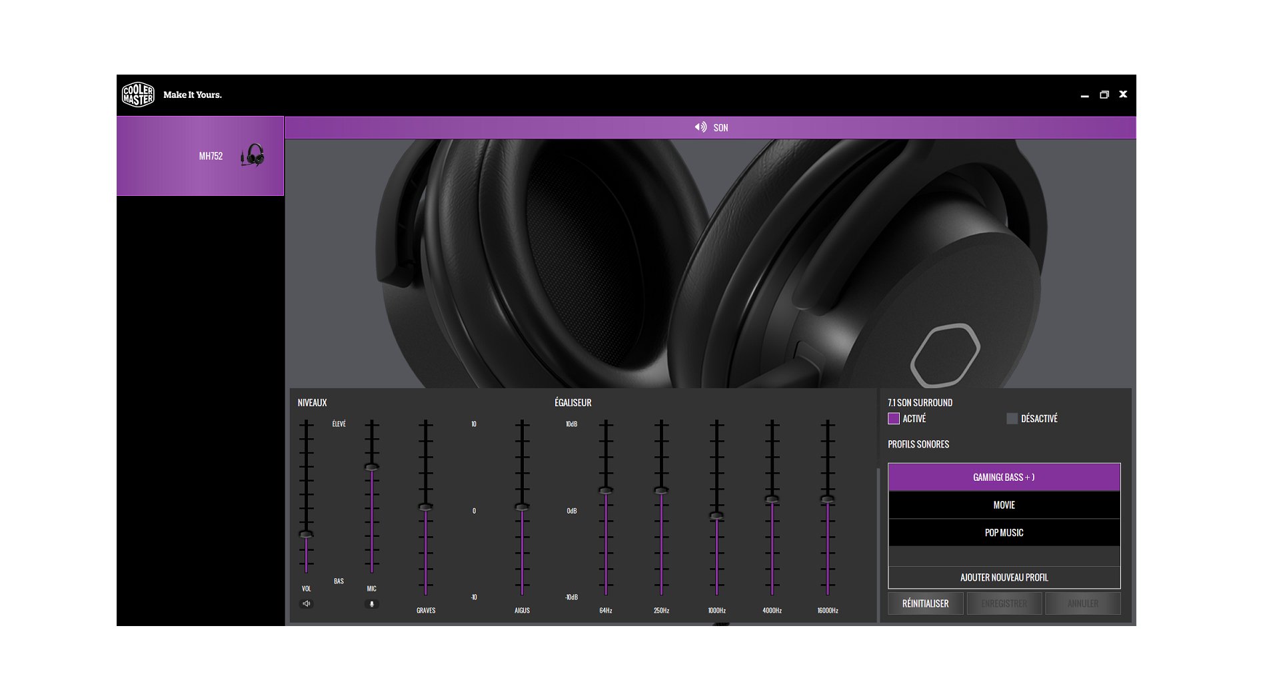Select the MH752 device in sidebar
This screenshot has width=1261, height=690.
click(x=200, y=156)
